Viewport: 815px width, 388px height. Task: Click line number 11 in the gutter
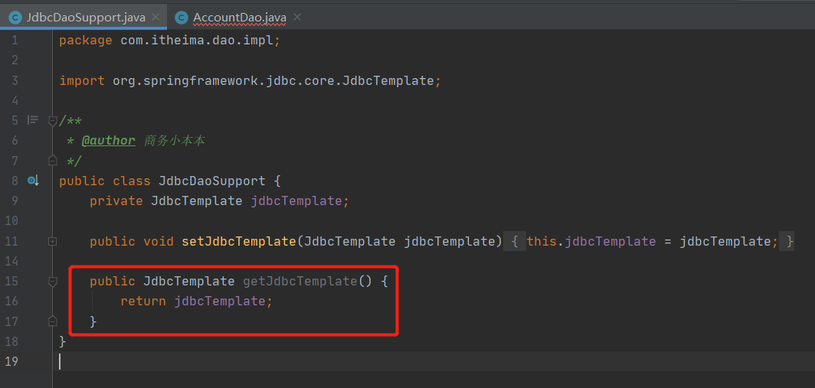[11, 242]
